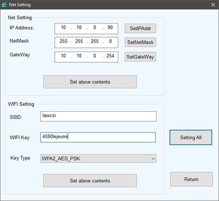Click the WIFI Setting group title
Image resolution: width=219 pixels, height=201 pixels.
pos(21,104)
